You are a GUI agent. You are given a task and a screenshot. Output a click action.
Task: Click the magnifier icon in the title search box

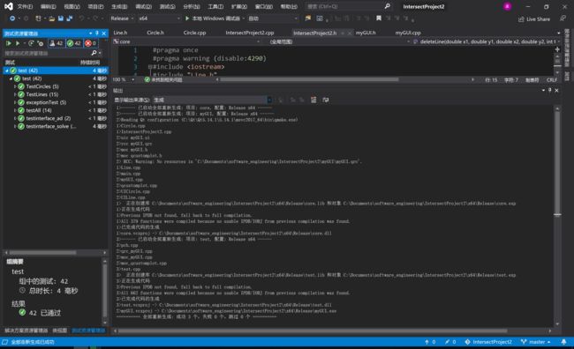tap(387, 6)
